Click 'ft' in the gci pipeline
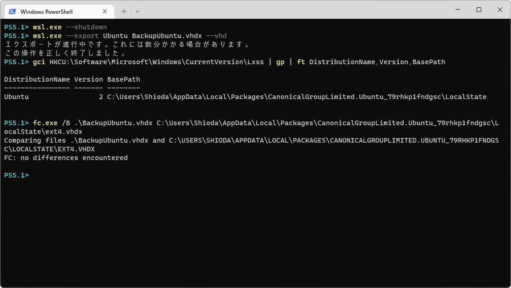This screenshot has width=511, height=288. click(x=301, y=62)
